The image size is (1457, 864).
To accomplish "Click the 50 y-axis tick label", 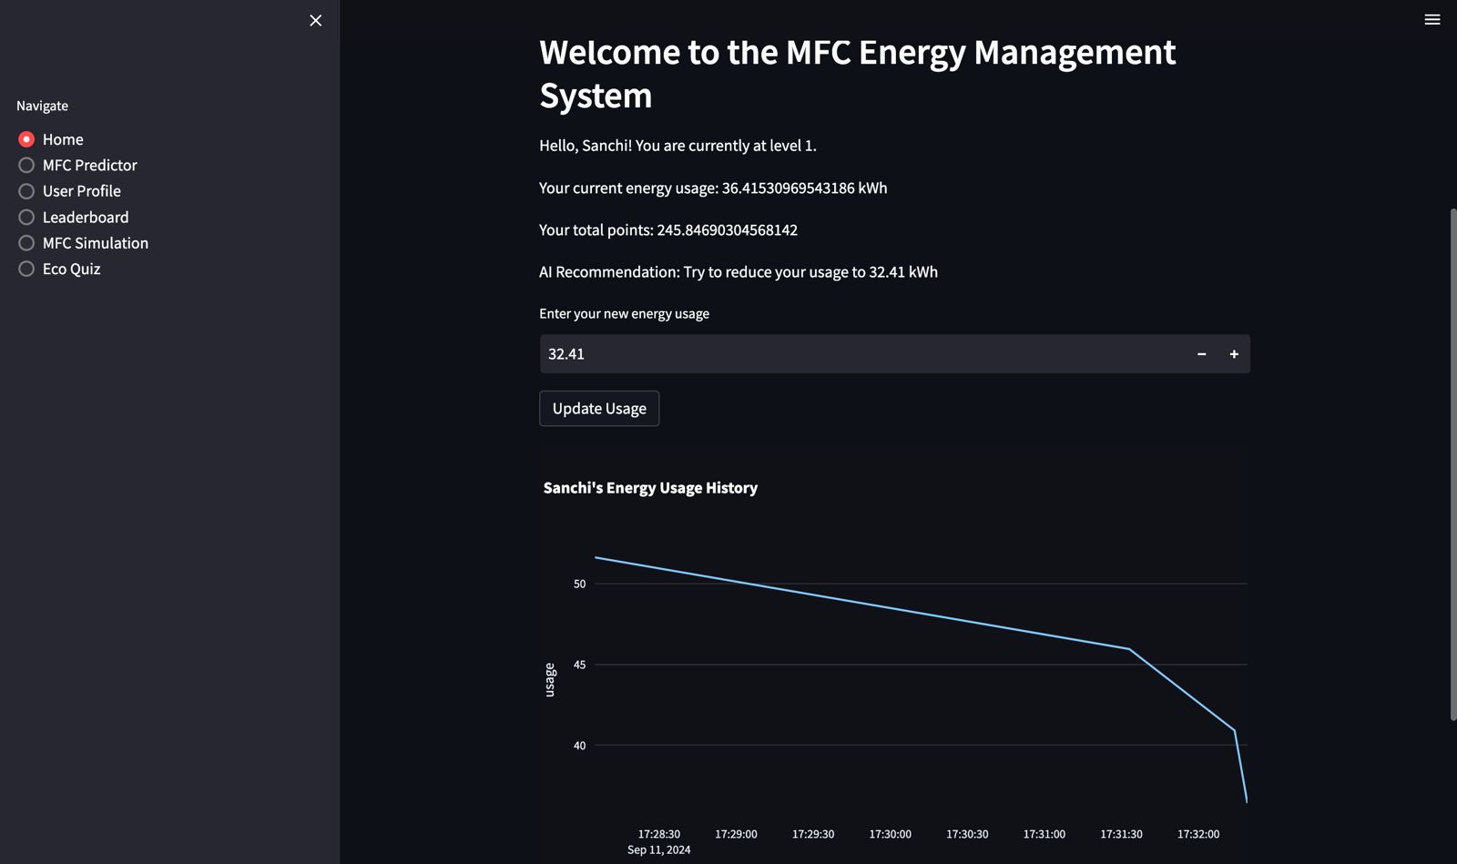I will pyautogui.click(x=579, y=584).
